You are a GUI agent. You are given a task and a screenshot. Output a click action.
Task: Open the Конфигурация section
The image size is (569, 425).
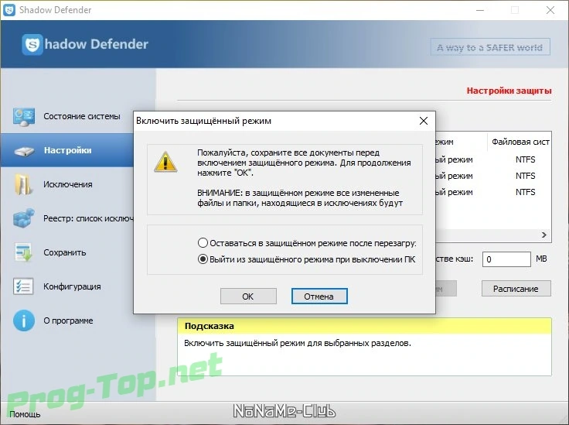[72, 286]
